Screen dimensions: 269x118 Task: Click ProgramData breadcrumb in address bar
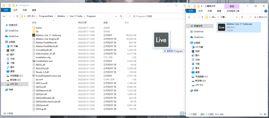(46, 16)
